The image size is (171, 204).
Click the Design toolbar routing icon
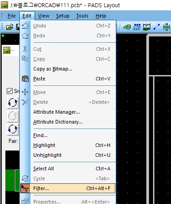click(137, 27)
